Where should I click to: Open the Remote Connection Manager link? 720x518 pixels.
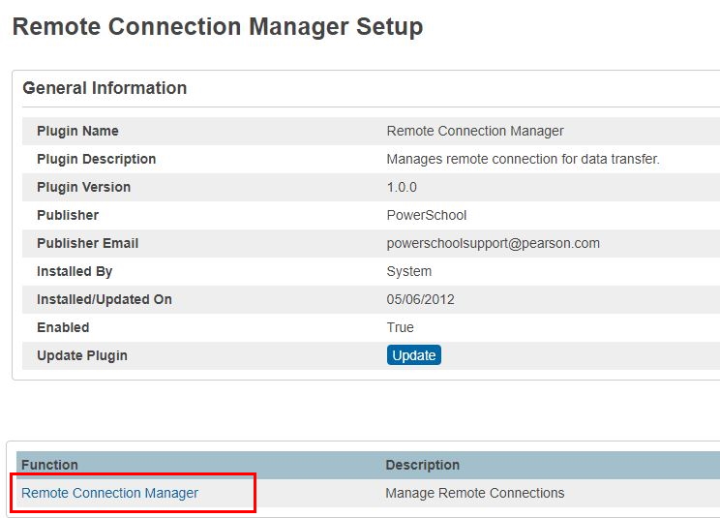109,493
